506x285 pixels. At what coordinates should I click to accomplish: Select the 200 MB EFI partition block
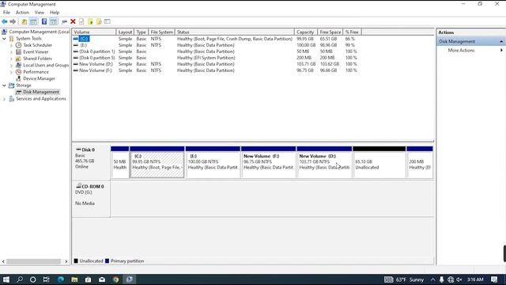pos(420,161)
